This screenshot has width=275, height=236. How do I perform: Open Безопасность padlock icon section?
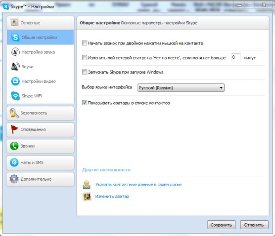click(14, 113)
